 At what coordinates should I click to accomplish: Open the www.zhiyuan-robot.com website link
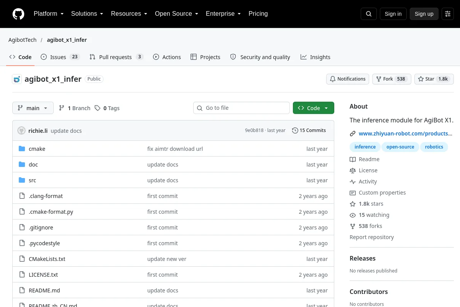(406, 134)
